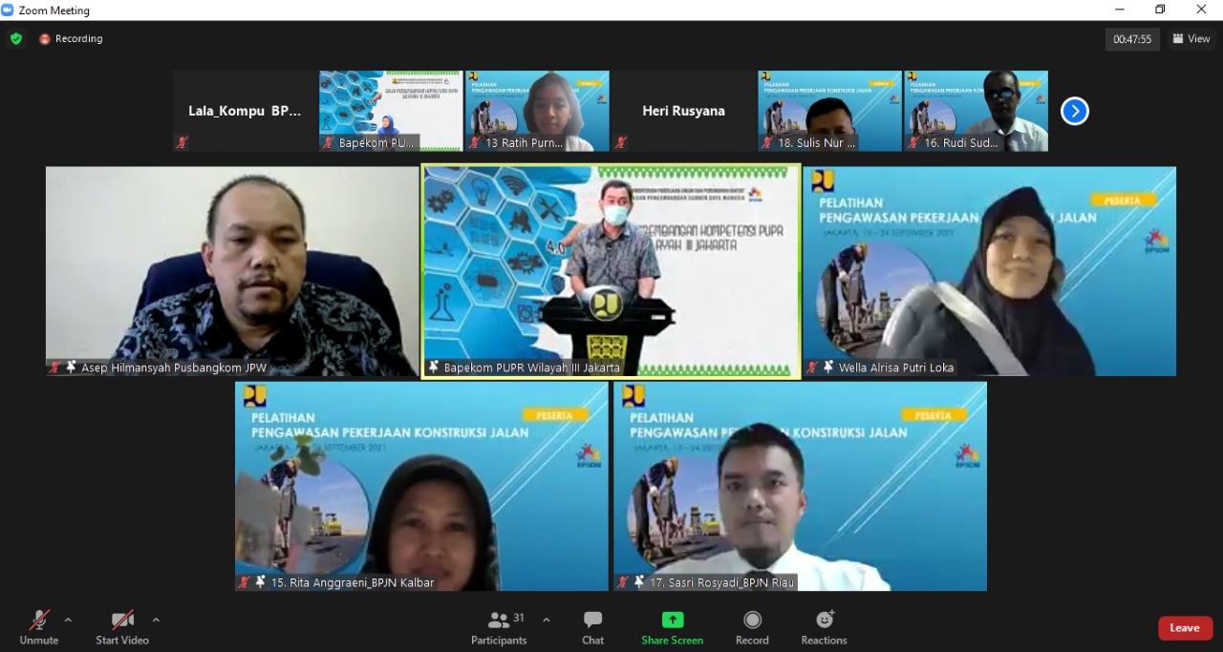Expand audio options arrow beside Unmute

point(68,620)
